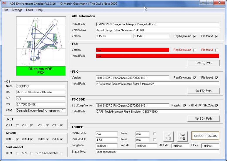Screen dimensions: 227x161
Task: Click the FS9 Module field
Action: click(106, 134)
